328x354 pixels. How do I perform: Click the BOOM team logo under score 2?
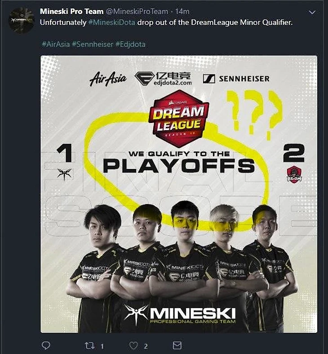point(294,174)
